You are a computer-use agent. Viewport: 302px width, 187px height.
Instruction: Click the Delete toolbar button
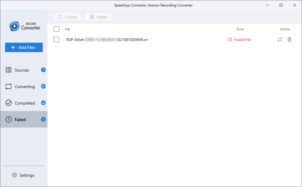click(x=98, y=17)
